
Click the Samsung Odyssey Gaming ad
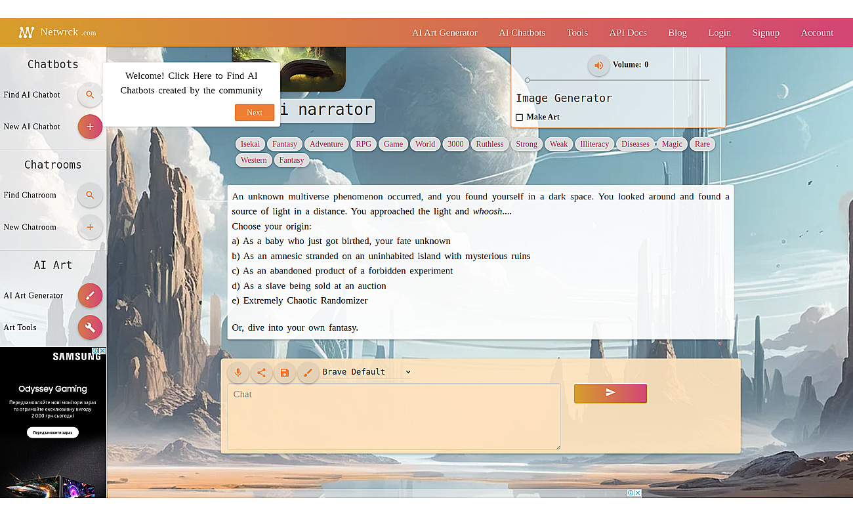53,422
